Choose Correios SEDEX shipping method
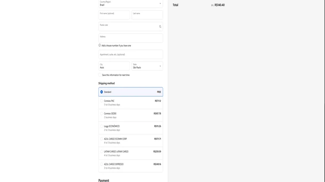 [130, 115]
